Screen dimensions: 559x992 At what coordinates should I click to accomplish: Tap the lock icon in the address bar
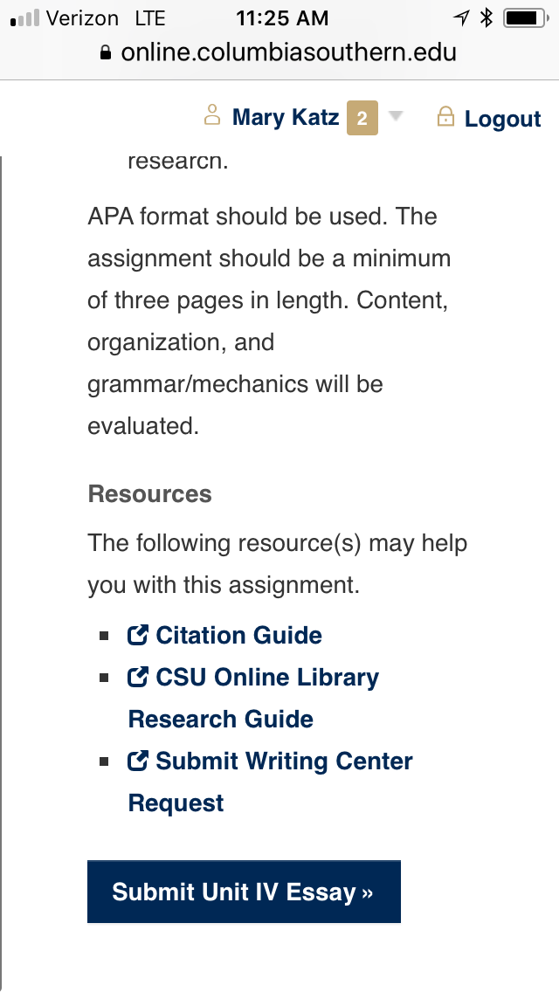[x=107, y=52]
